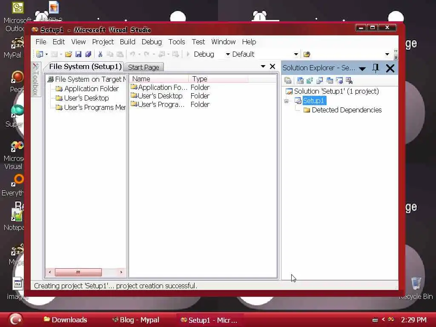Switch to Downloads in the taskbar
The height and width of the screenshot is (327, 436).
[65, 320]
